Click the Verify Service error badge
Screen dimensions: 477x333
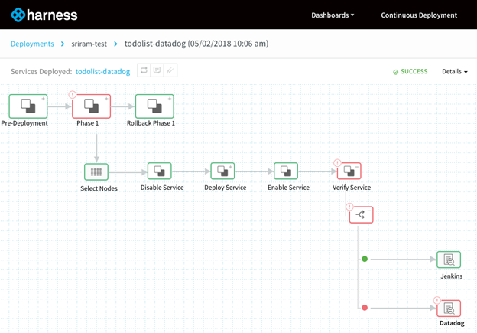point(337,163)
